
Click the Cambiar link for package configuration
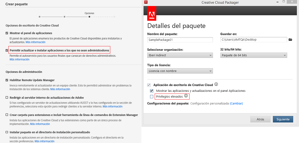coord(236,103)
